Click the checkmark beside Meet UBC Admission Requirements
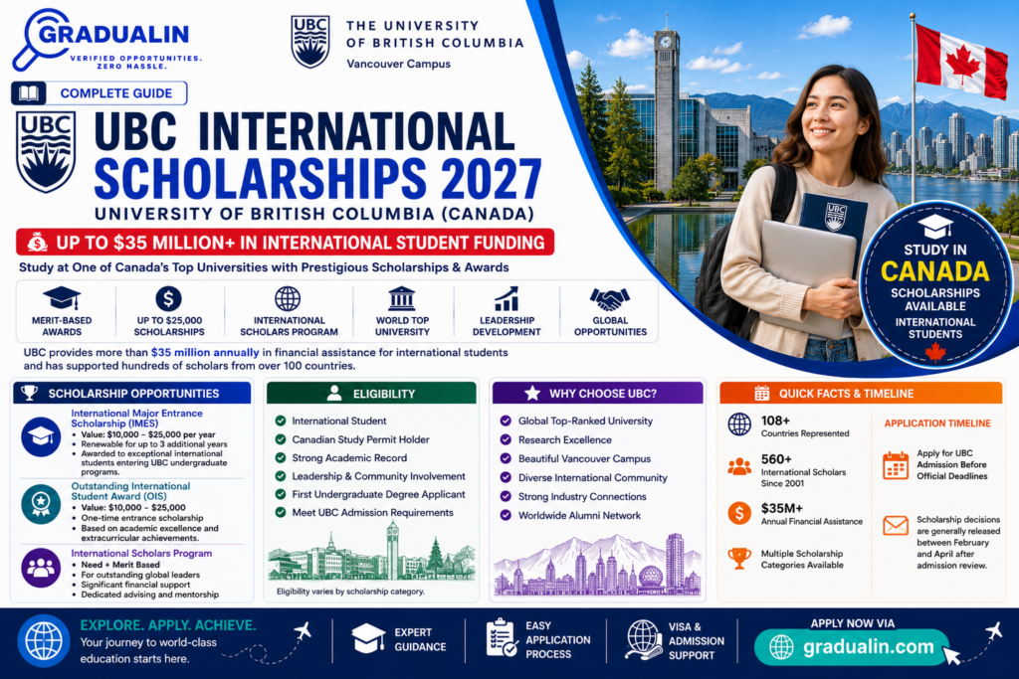 click(281, 512)
